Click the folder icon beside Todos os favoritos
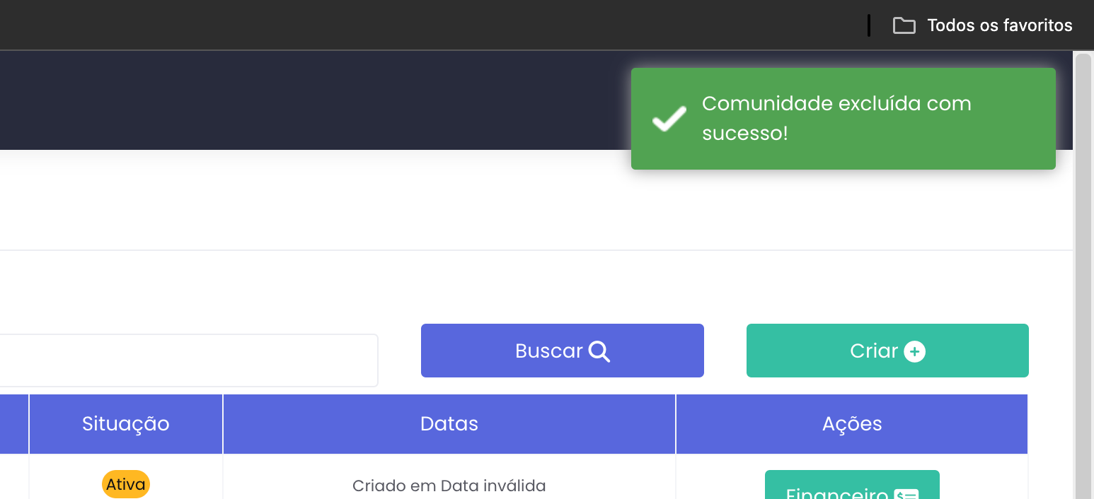 tap(904, 26)
